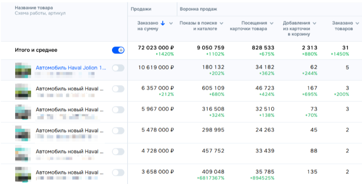
Task: Switch on the toggle in the 3 658 000 ₽ row
Action: point(118,172)
